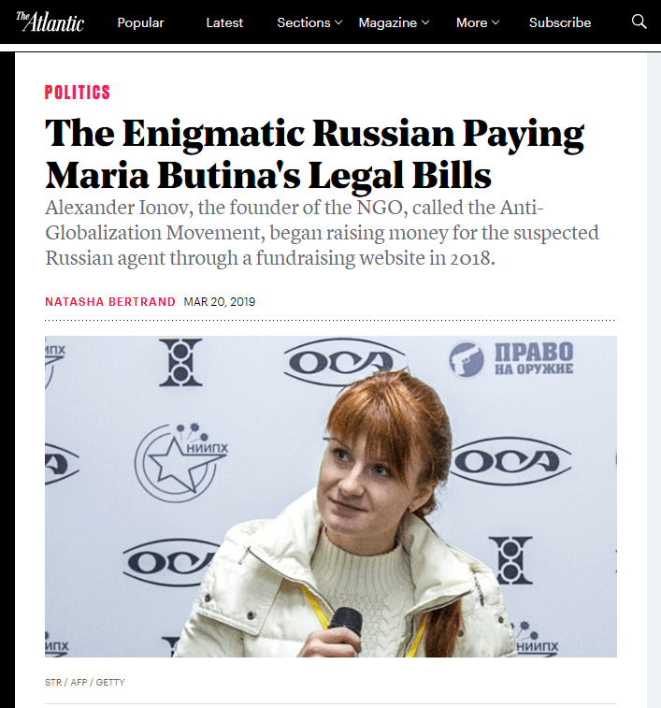This screenshot has height=708, width=661.
Task: Open the Politics section label
Action: click(x=78, y=92)
